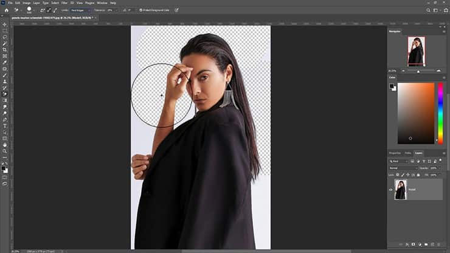Select the Type tool
The width and height of the screenshot is (450, 253).
[4, 125]
